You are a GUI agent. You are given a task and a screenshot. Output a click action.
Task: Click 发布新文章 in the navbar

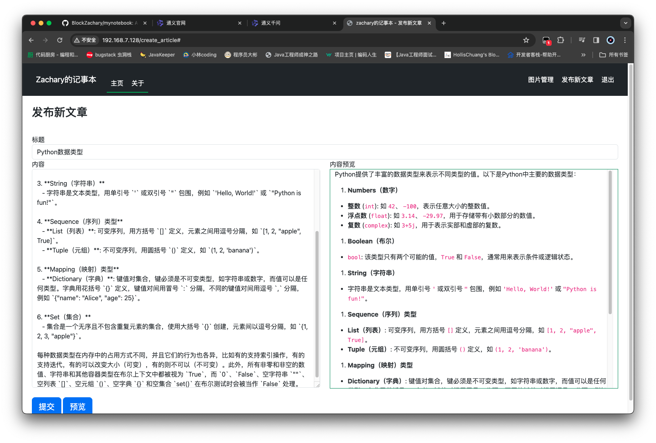click(578, 80)
